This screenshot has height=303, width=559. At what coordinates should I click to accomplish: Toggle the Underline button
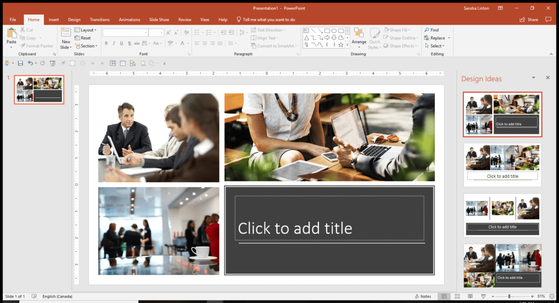121,43
